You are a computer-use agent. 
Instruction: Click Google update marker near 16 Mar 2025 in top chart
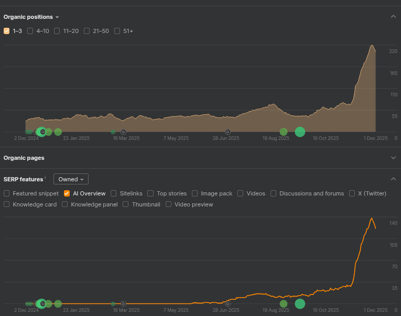tap(123, 132)
